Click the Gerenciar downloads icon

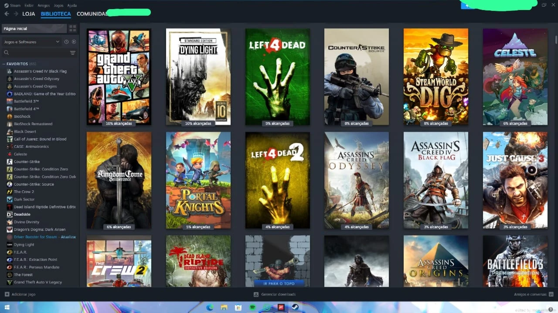tap(256, 294)
